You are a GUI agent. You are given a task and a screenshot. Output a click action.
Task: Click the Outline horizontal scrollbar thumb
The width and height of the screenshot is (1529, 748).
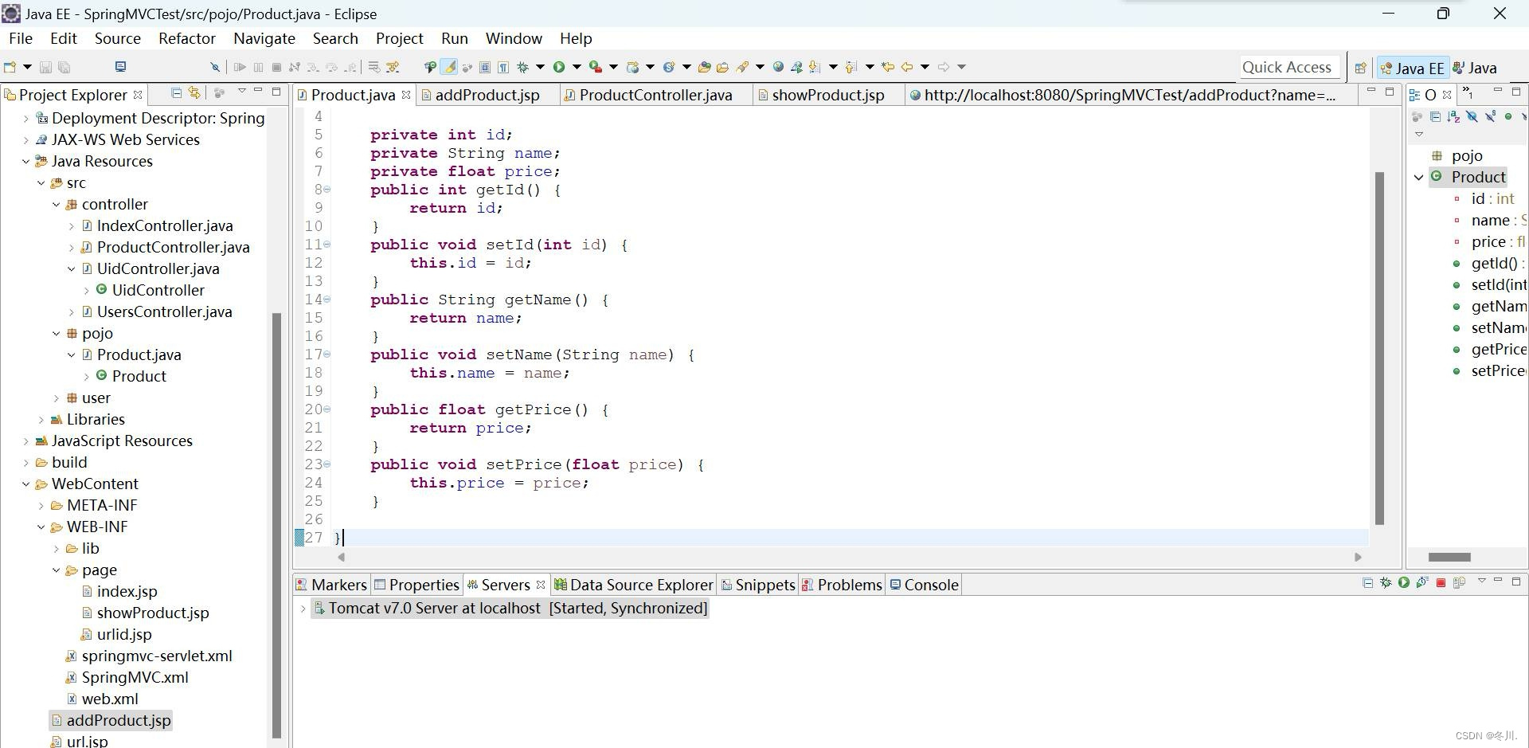coord(1449,557)
